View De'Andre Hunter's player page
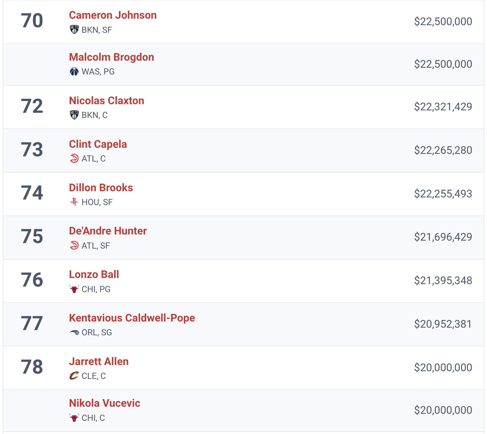Image resolution: width=487 pixels, height=434 pixels. pos(108,231)
